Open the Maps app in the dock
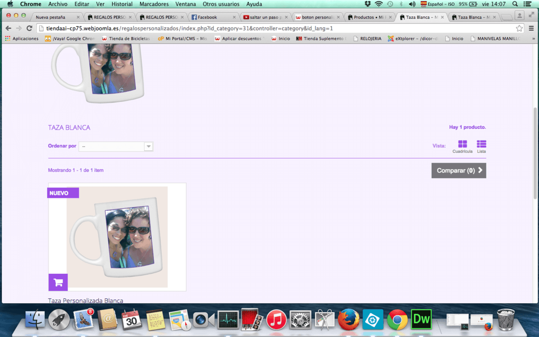 pos(179,320)
